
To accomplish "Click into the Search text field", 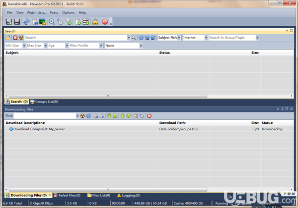I will (x=75, y=38).
